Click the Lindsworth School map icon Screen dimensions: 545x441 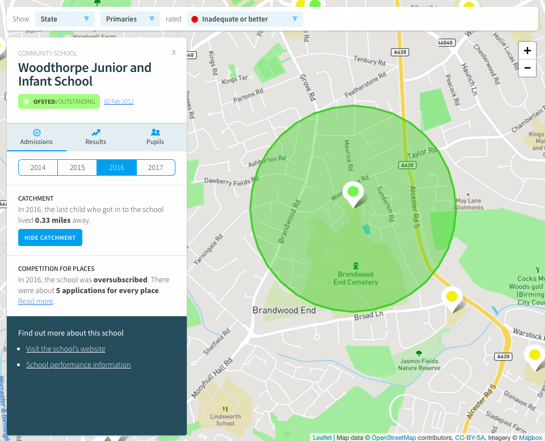(225, 409)
